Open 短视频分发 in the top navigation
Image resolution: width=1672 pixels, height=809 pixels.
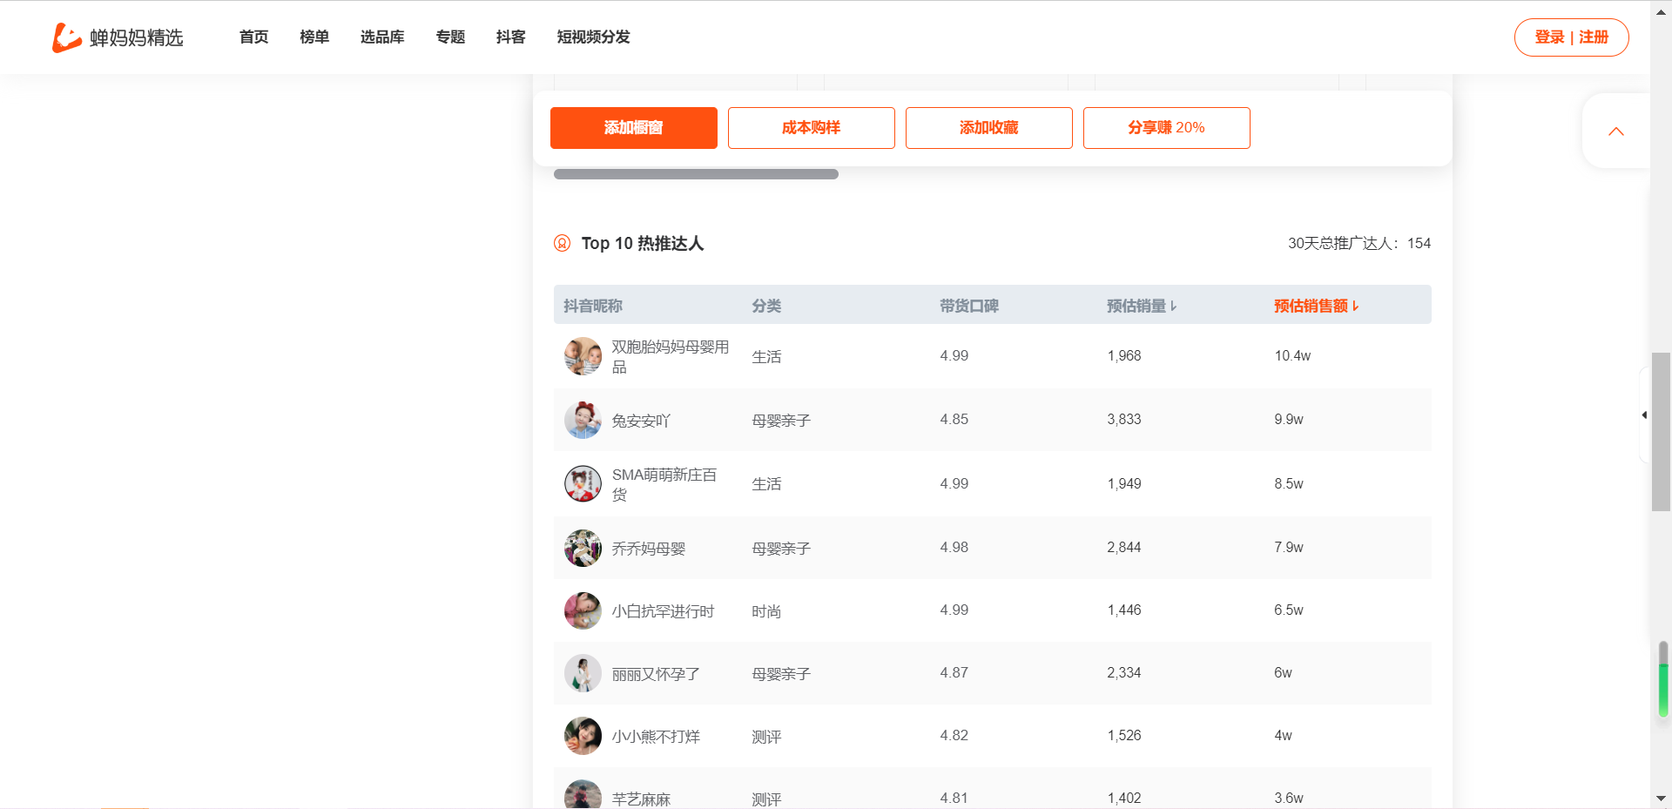594,37
